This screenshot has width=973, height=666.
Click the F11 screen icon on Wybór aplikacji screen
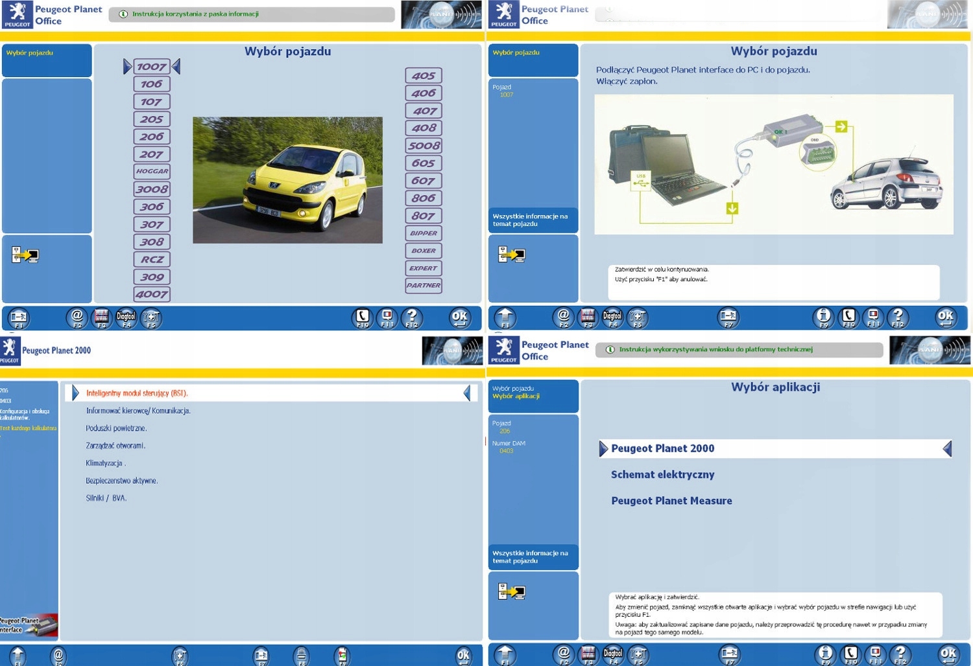875,655
